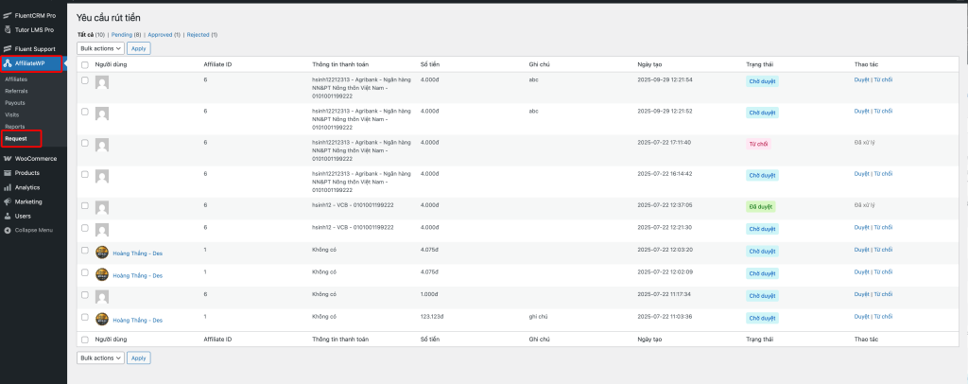Click Duyệt on the first request row
968x384 pixels.
(x=860, y=80)
